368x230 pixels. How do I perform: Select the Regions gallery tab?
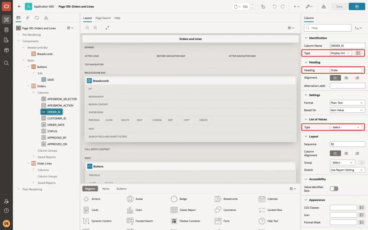point(90,189)
